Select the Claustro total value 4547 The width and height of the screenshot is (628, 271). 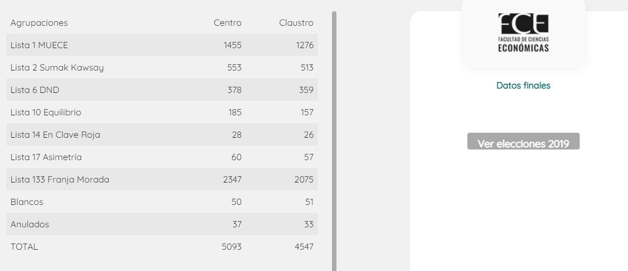(304, 247)
